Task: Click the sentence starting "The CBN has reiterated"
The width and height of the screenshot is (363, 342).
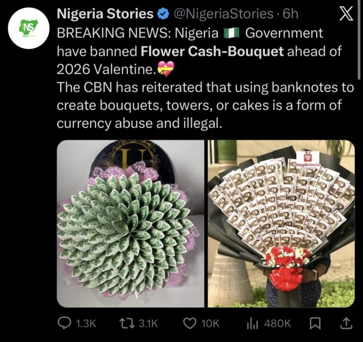Action: (x=205, y=105)
